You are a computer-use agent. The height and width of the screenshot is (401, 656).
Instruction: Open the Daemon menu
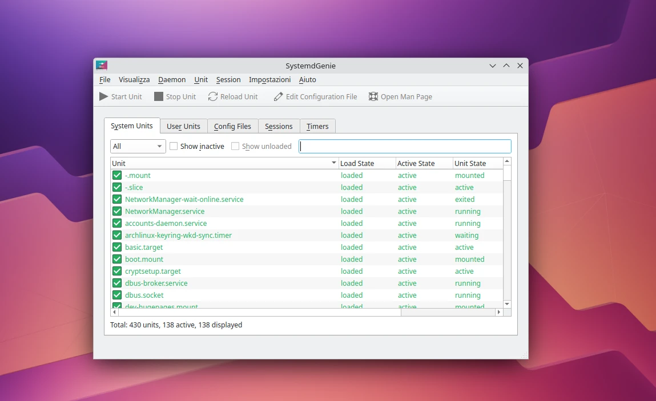[x=172, y=80]
